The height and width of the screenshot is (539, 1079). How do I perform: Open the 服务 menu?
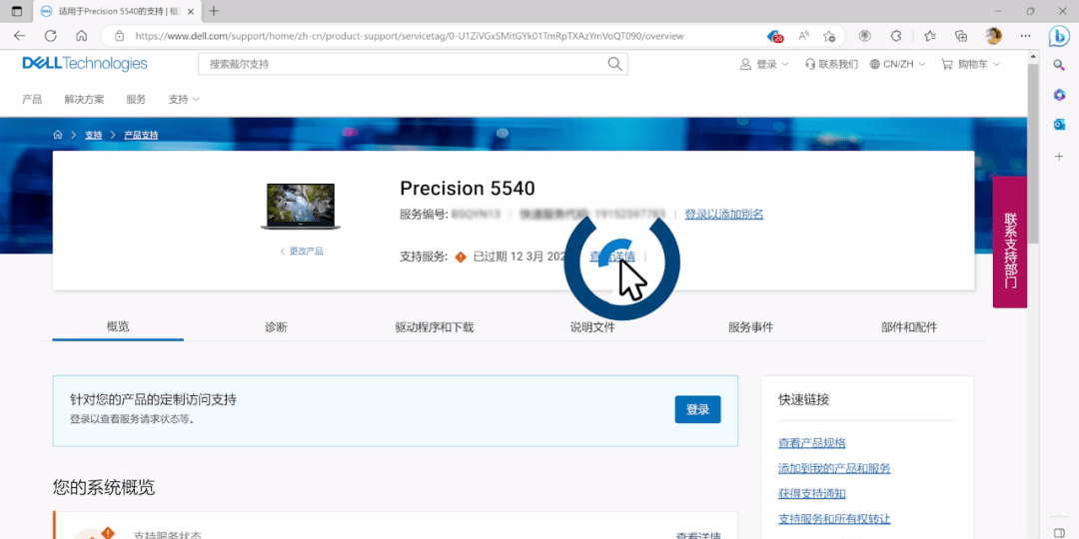pos(136,99)
